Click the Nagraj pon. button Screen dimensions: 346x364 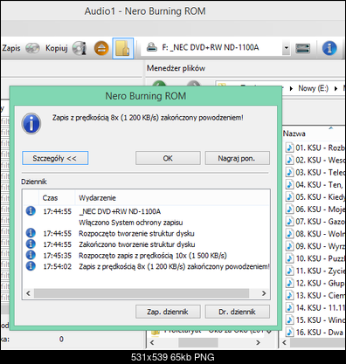tap(237, 158)
